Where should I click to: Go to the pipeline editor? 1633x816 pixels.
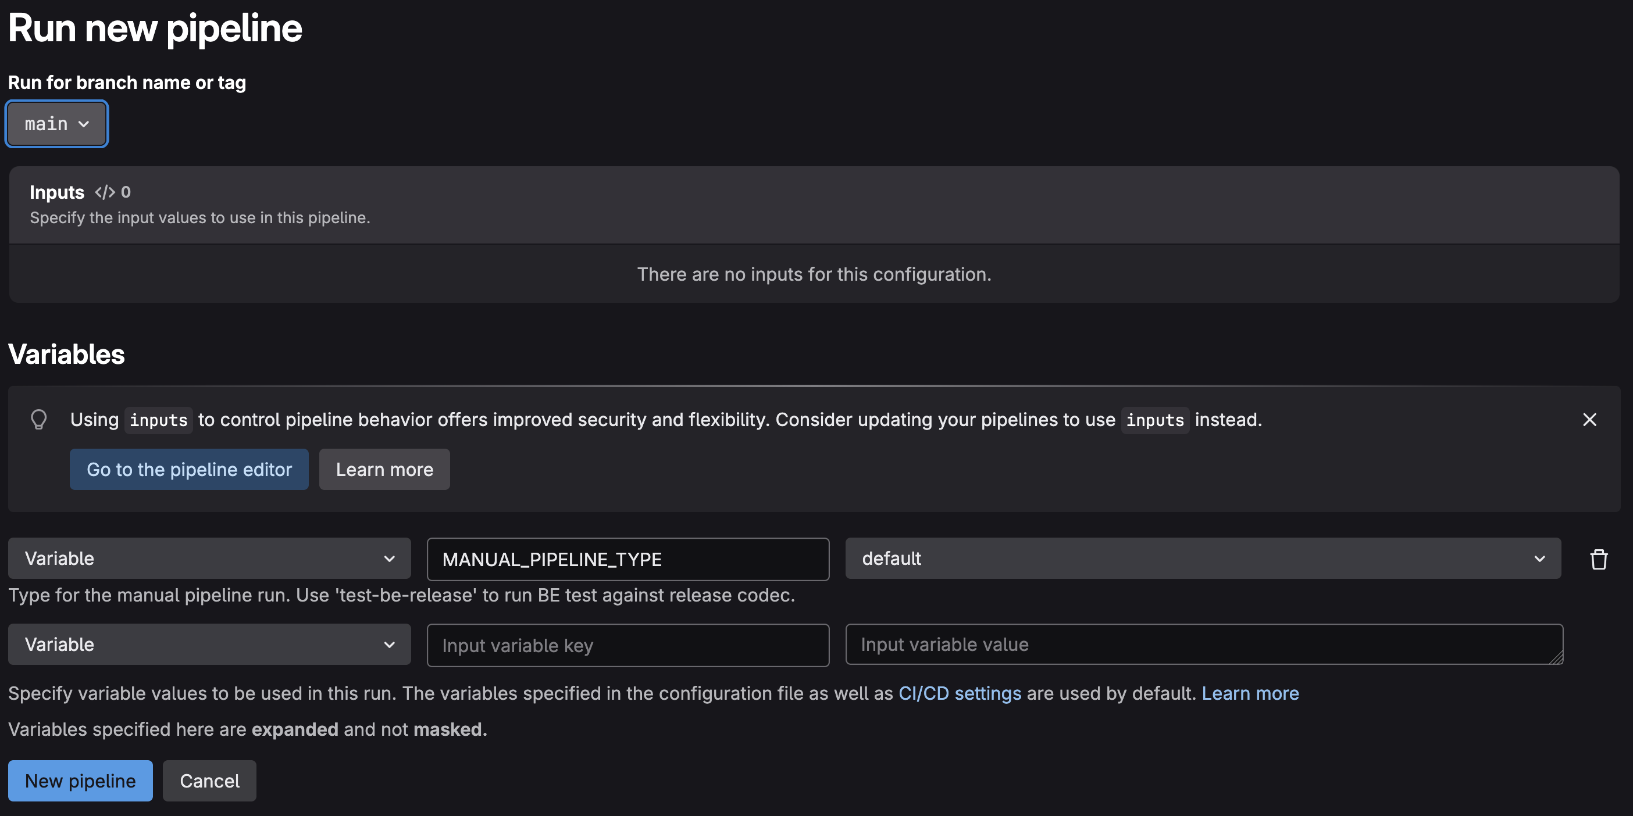pyautogui.click(x=189, y=470)
